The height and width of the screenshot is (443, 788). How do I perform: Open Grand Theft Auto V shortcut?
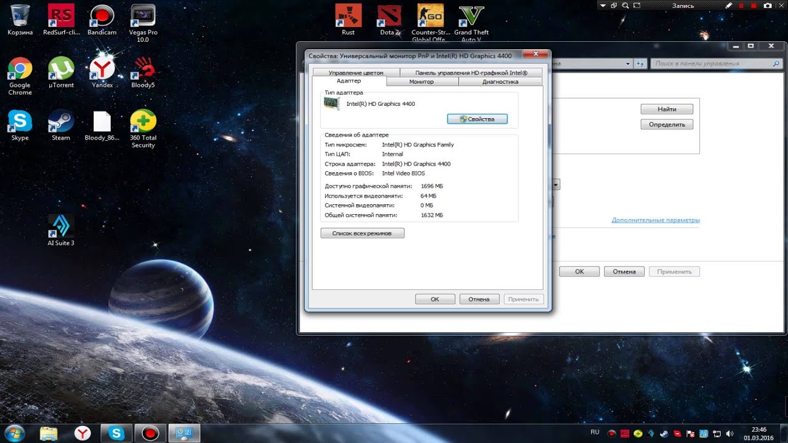[472, 23]
